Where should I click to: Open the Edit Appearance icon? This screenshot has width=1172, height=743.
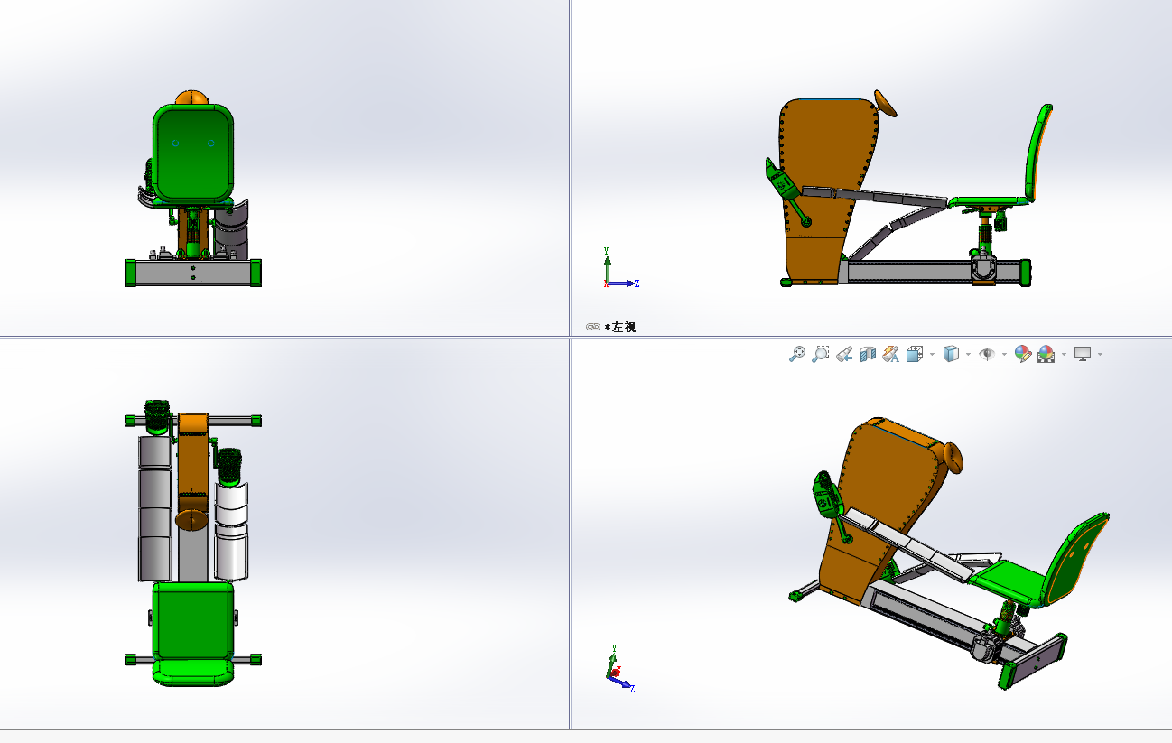coord(1023,354)
